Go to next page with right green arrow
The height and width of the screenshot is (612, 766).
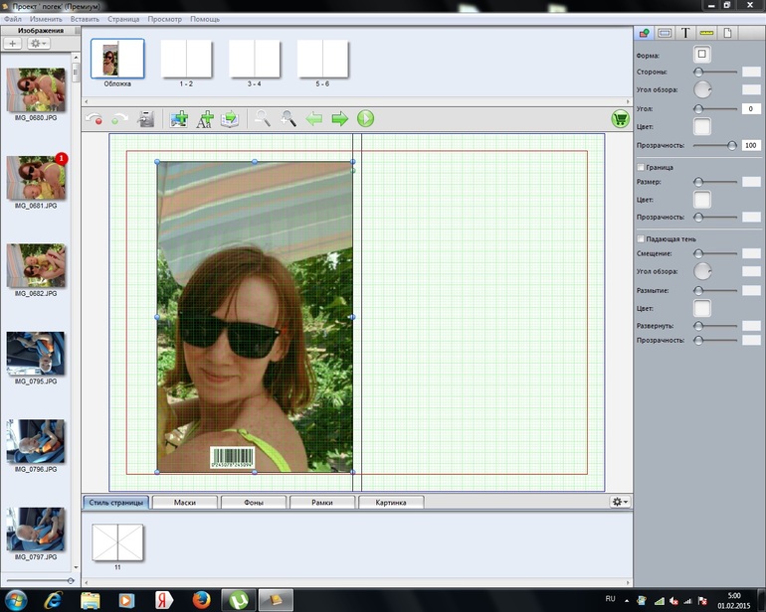tap(340, 119)
